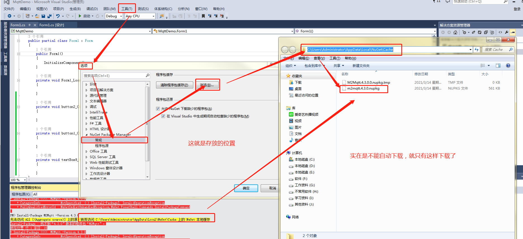
Task: Click the 取消 button in options dialog
Action: click(x=270, y=188)
